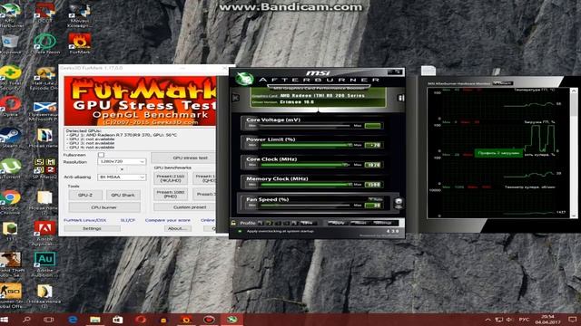Launch Steam from desktop
The image size is (581, 326).
point(10,138)
